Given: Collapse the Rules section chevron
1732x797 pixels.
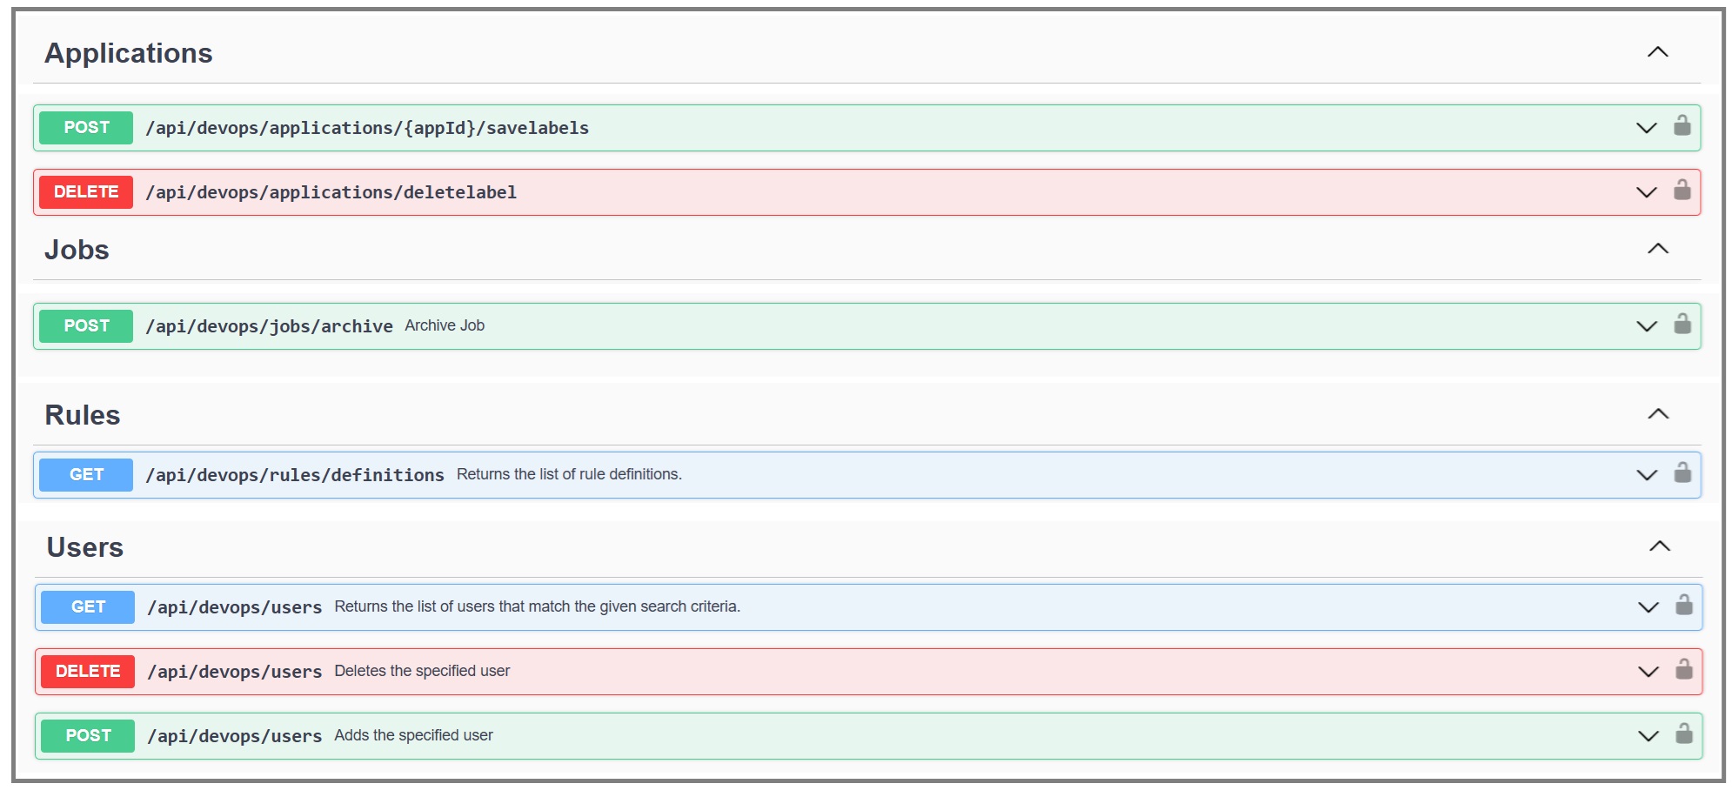Looking at the screenshot, I should pos(1657,414).
